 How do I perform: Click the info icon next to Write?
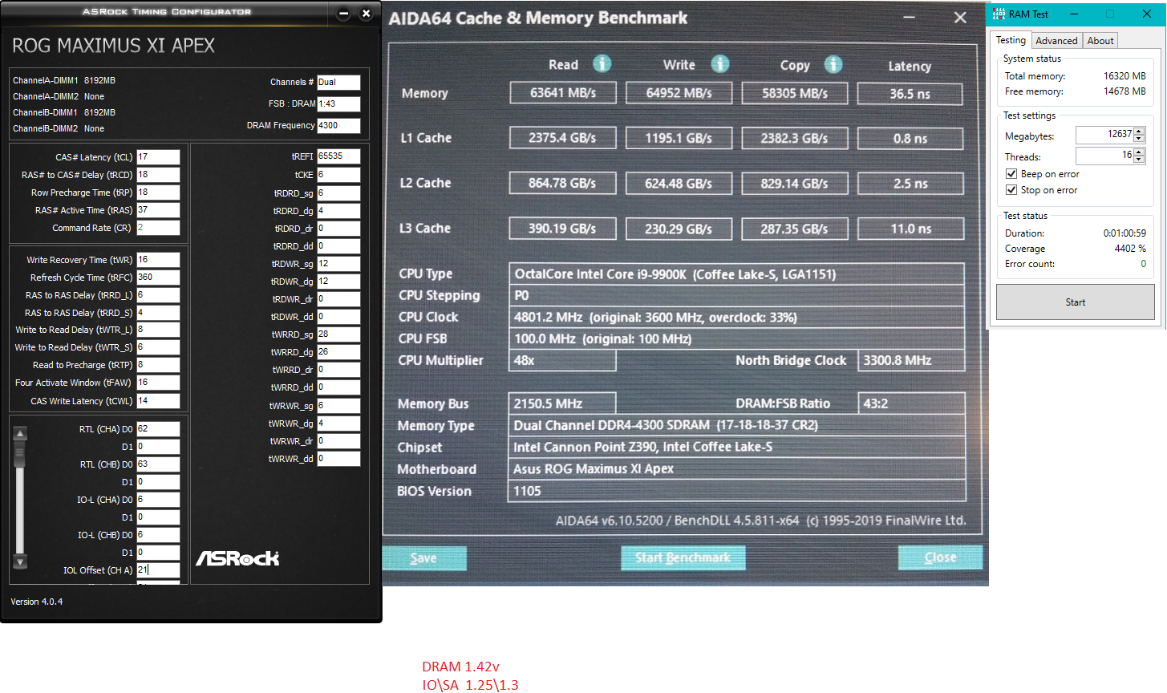coord(720,64)
